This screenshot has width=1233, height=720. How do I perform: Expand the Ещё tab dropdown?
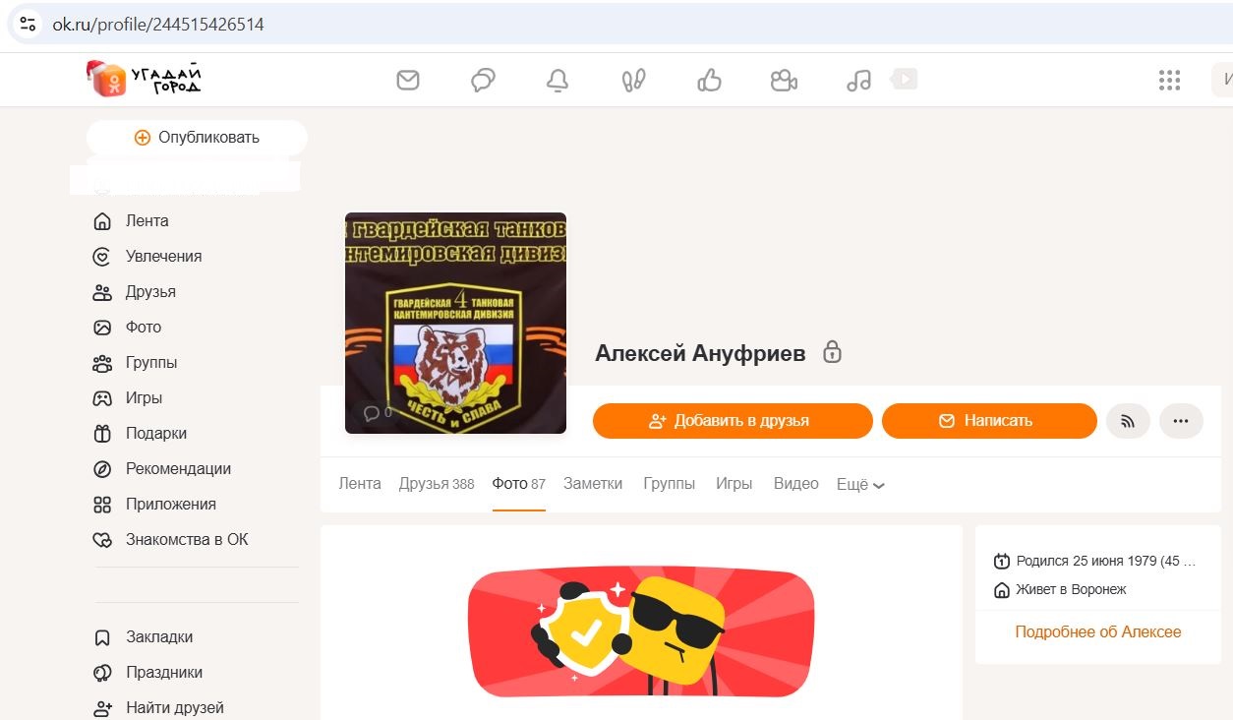pyautogui.click(x=860, y=484)
